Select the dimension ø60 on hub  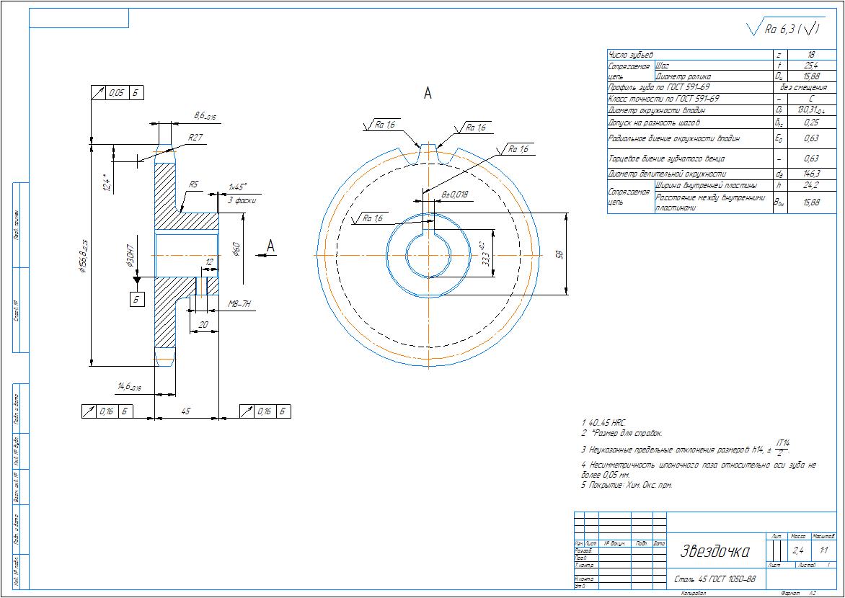236,249
